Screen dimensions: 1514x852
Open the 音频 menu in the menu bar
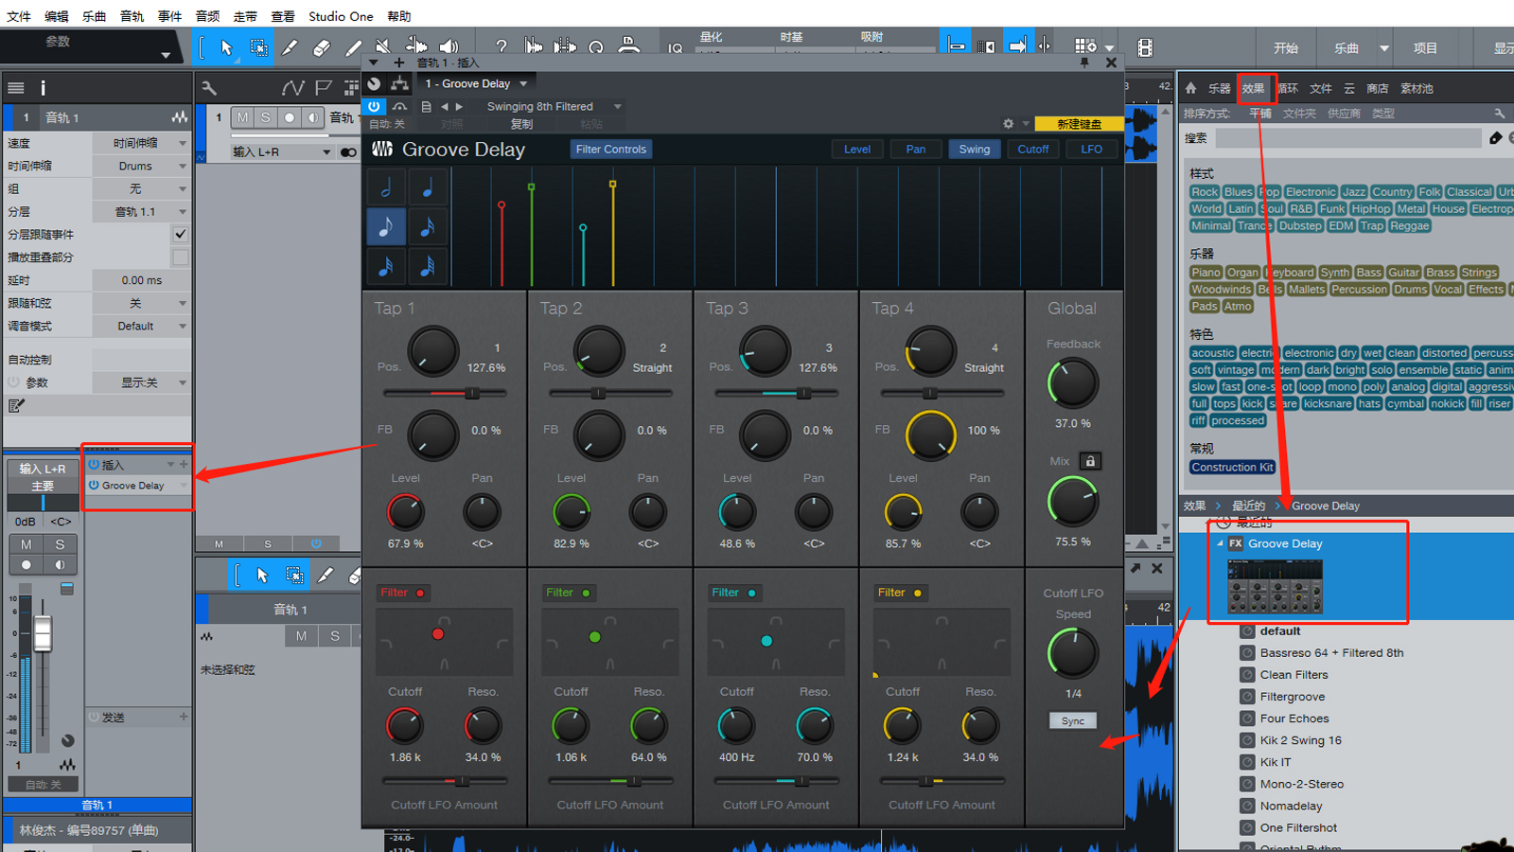click(207, 16)
